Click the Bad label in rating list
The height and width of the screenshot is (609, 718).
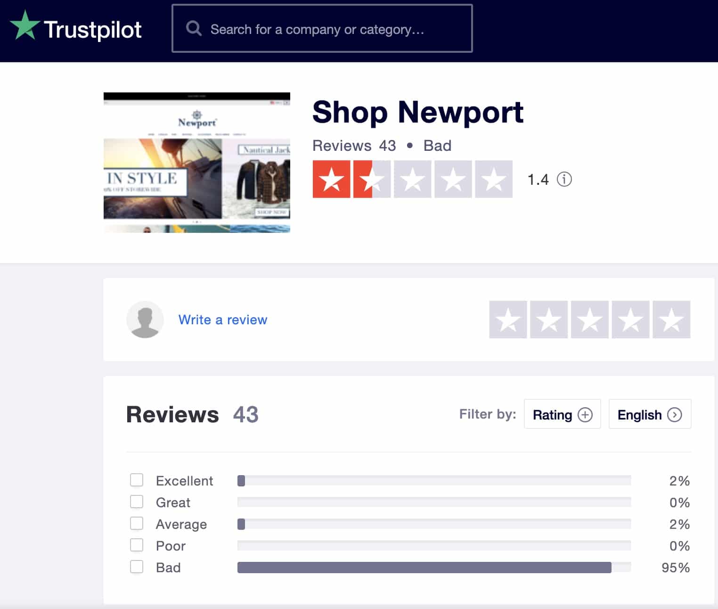pyautogui.click(x=168, y=568)
